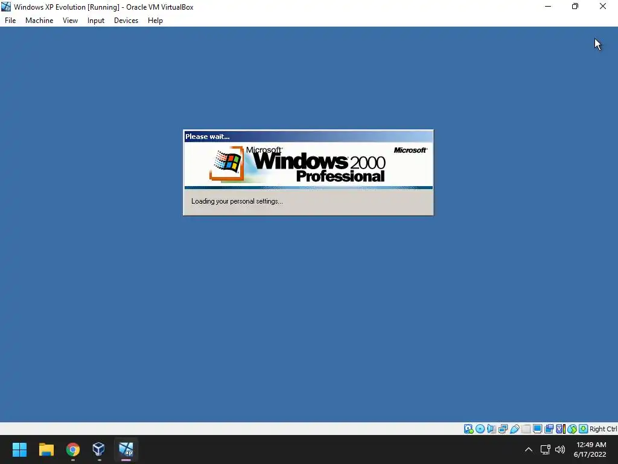Click the Windows 2000 Professional banner

tap(308, 164)
